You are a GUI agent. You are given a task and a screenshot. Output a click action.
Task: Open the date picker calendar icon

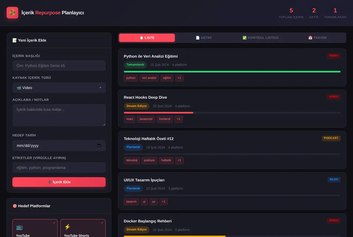click(99, 146)
